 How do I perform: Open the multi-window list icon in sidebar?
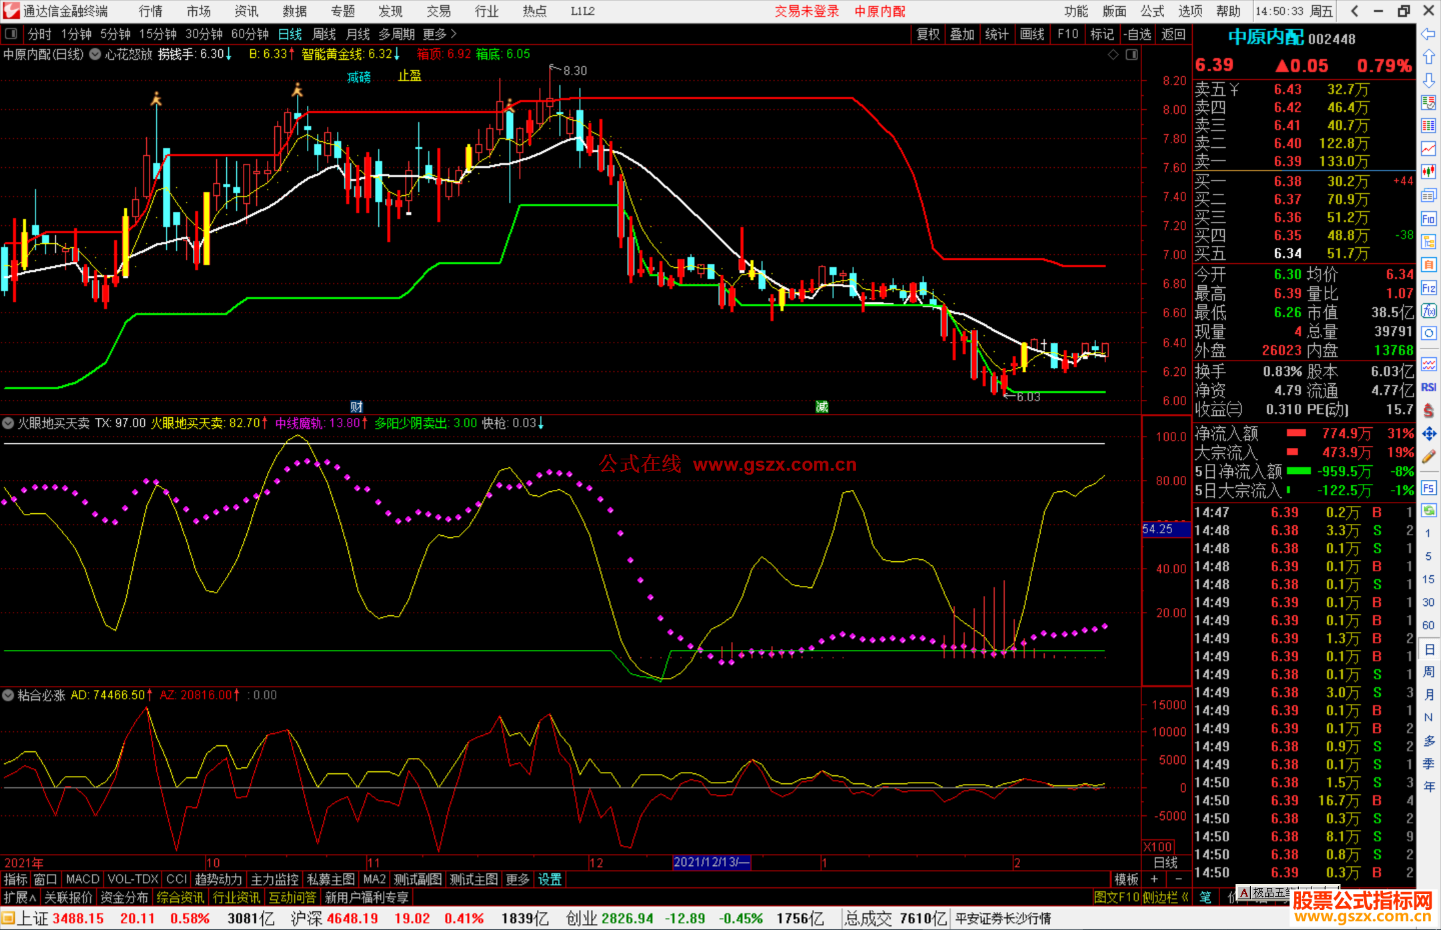tap(1428, 195)
